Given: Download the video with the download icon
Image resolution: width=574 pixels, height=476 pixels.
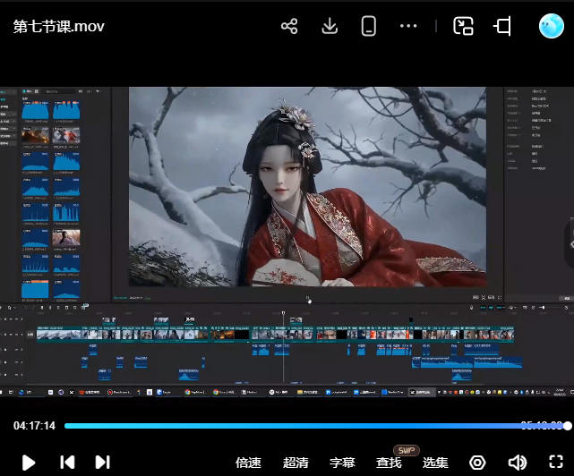Looking at the screenshot, I should [330, 26].
